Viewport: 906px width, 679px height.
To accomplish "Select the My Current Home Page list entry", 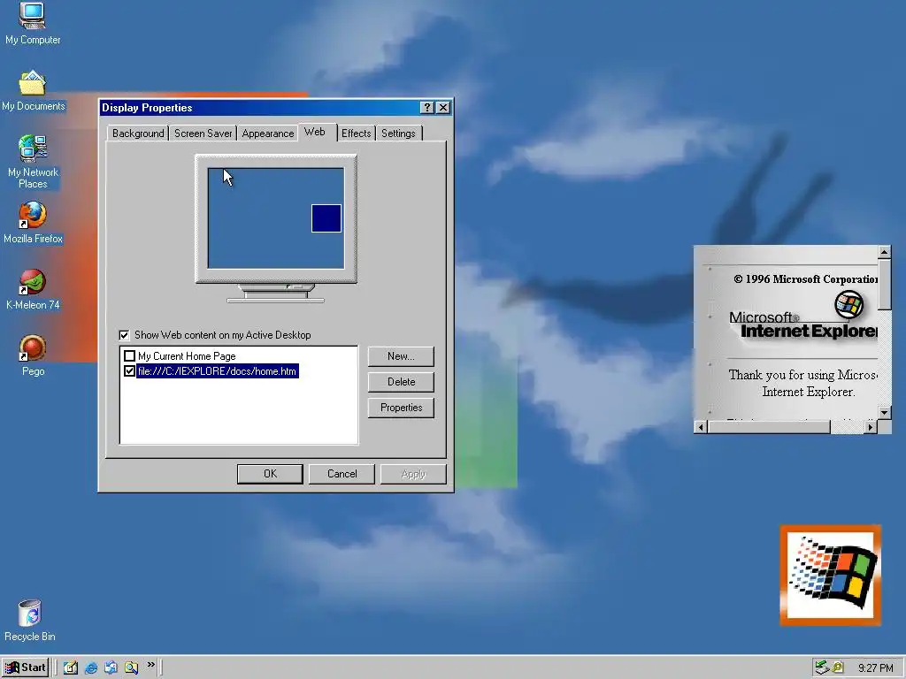I will tap(187, 356).
